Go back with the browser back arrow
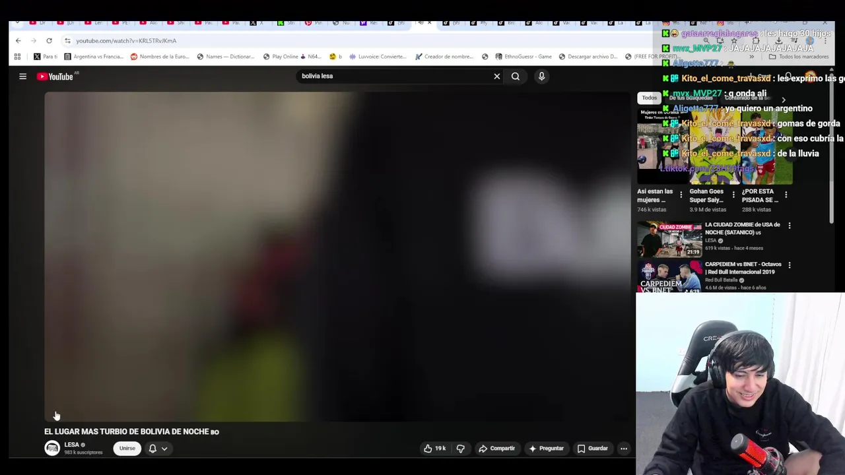The width and height of the screenshot is (845, 475). (x=18, y=41)
